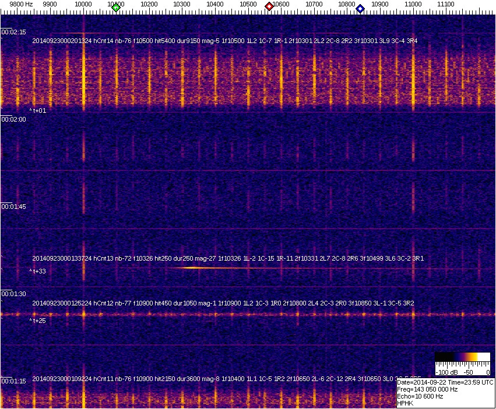Screen dimensions: 496x409
Task: Click the 00:01:45 time marker
Action: pyautogui.click(x=13, y=207)
